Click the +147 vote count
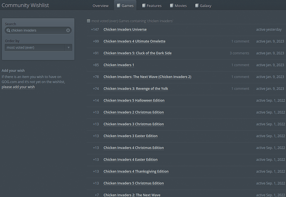The image size is (286, 197). 95,30
